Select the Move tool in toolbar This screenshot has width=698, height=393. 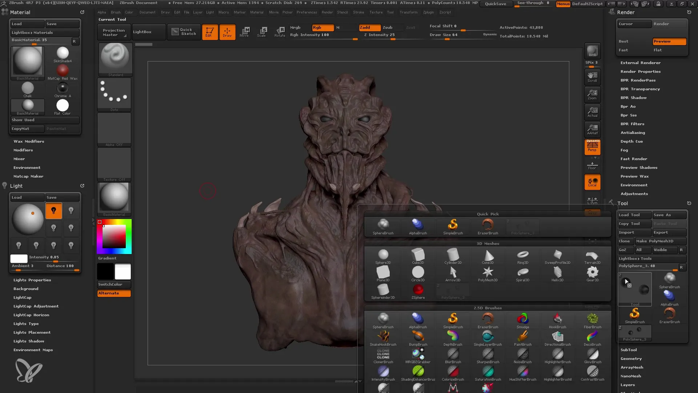click(x=245, y=31)
